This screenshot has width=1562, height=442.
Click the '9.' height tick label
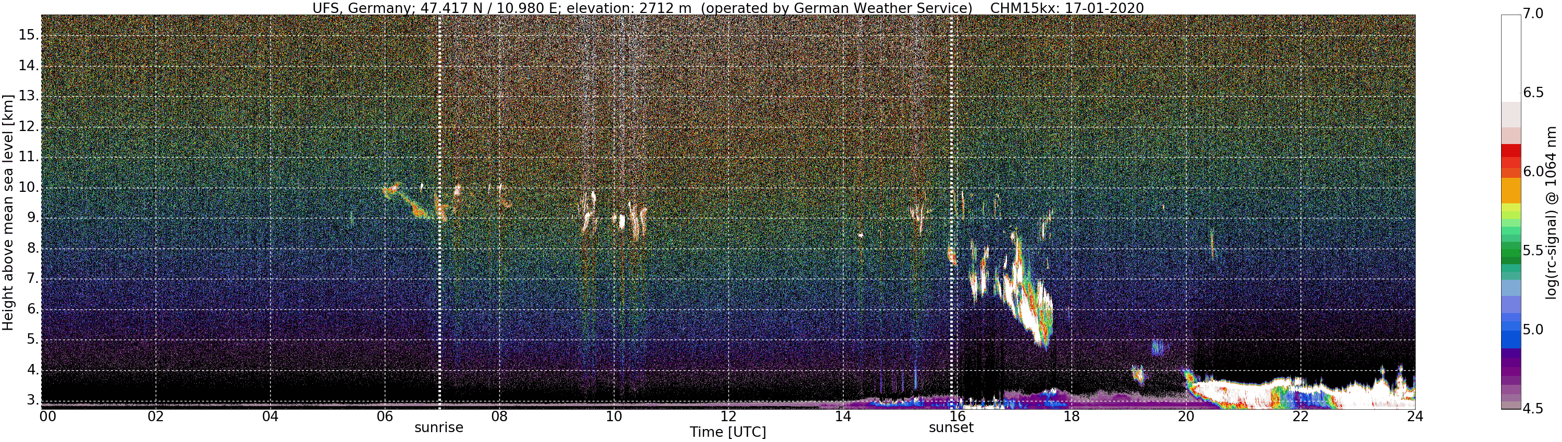(32, 217)
